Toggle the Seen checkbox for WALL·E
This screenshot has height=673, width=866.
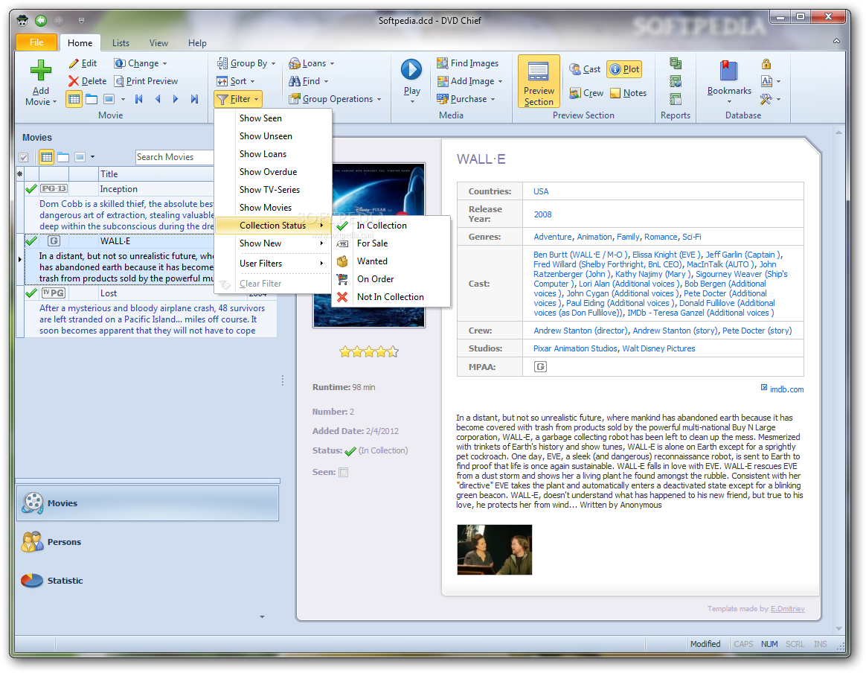click(x=344, y=473)
